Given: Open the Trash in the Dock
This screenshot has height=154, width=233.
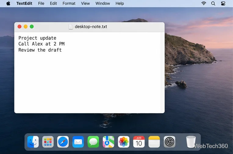Looking at the screenshot, I should click(x=191, y=142).
